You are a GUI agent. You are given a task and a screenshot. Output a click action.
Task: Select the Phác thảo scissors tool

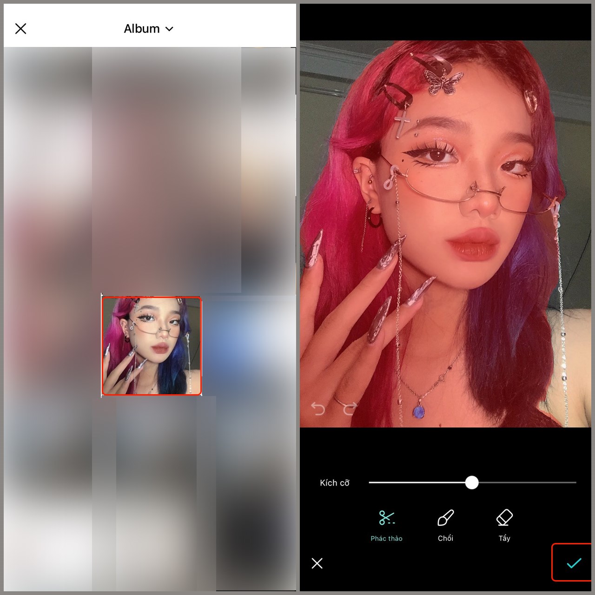pyautogui.click(x=386, y=526)
